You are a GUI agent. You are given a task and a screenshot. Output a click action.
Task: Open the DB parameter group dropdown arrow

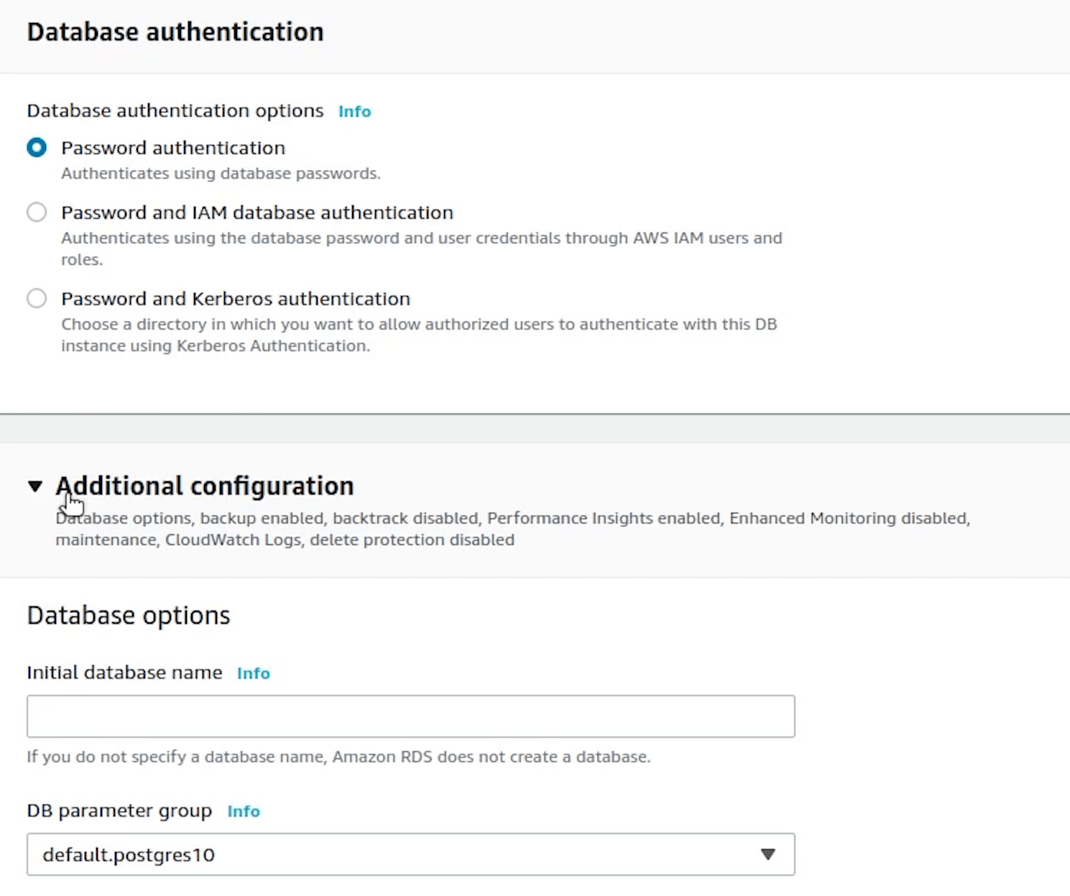(x=767, y=854)
